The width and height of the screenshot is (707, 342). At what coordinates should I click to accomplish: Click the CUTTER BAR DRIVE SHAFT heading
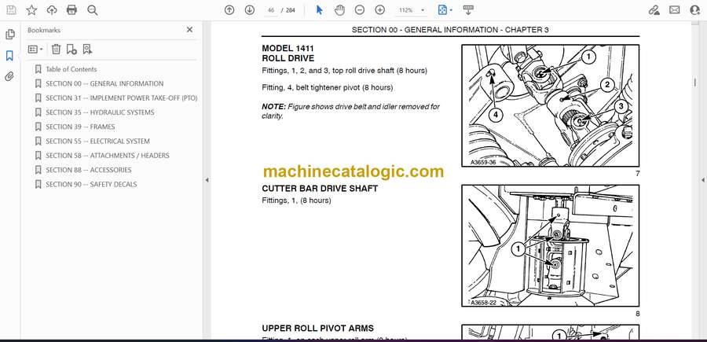320,189
